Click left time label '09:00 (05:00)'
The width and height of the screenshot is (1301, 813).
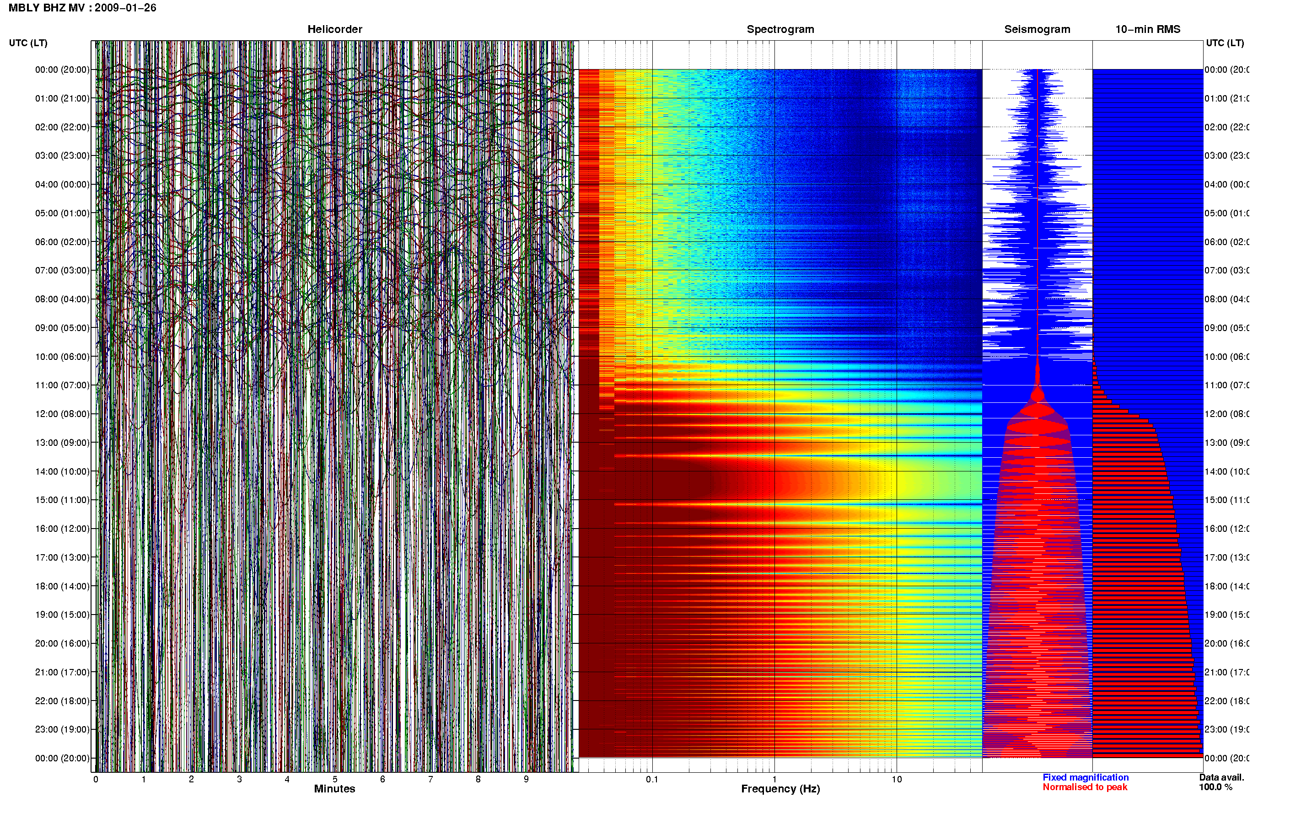62,327
